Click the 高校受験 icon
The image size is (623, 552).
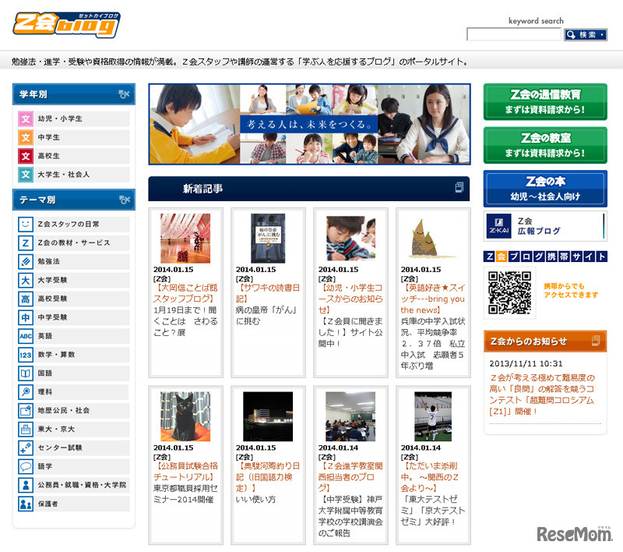pyautogui.click(x=26, y=299)
